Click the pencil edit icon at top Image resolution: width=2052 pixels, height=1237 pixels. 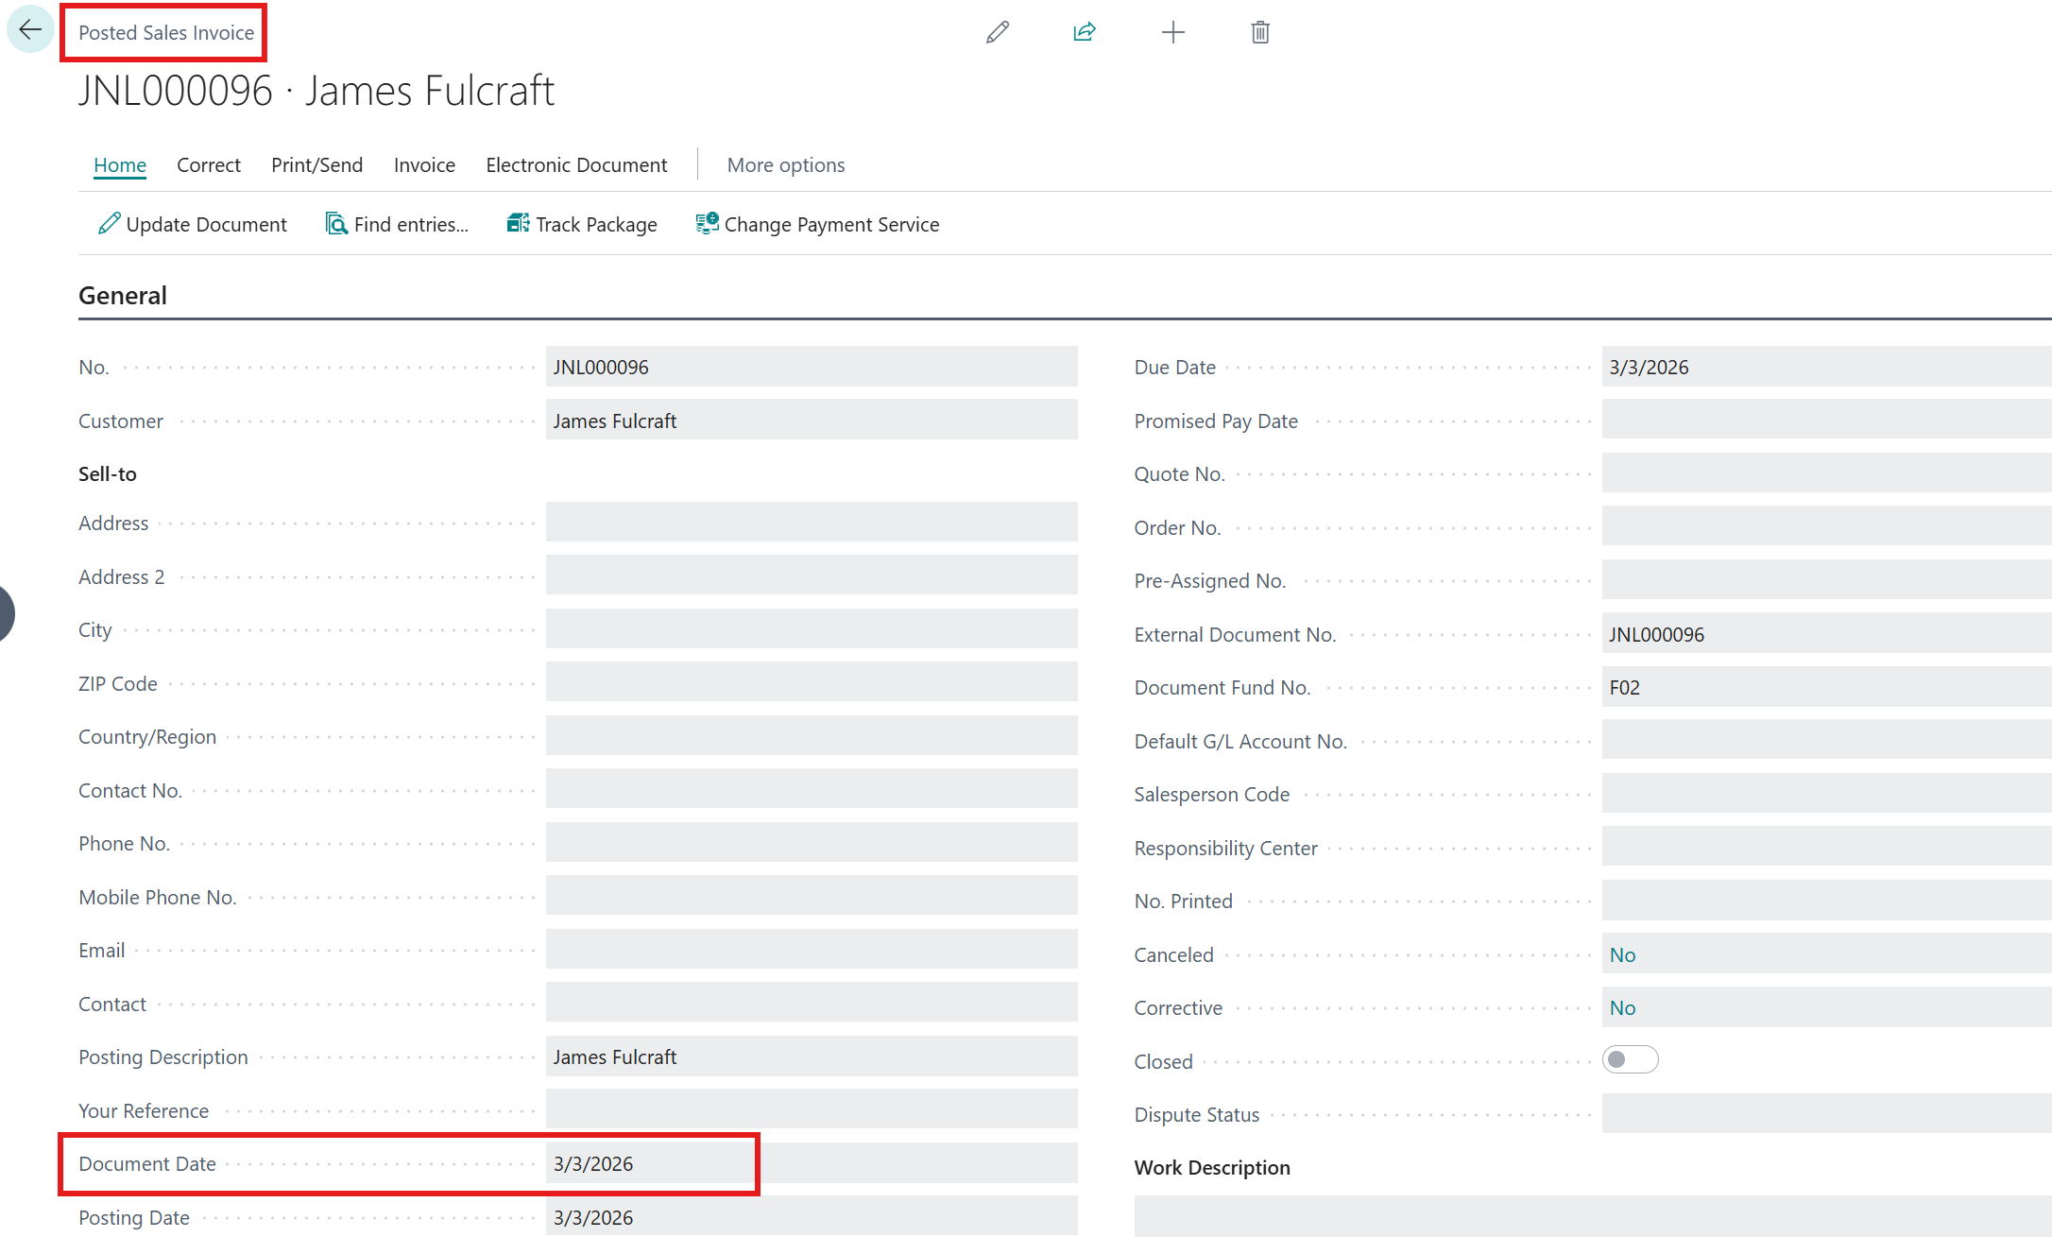[998, 33]
